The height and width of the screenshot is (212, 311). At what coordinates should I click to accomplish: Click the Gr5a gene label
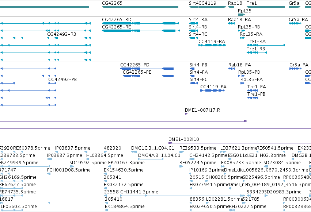point(294,3)
